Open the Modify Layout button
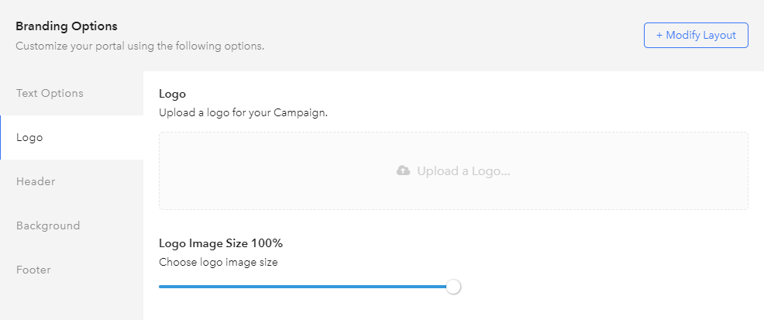This screenshot has width=764, height=320. (x=696, y=35)
